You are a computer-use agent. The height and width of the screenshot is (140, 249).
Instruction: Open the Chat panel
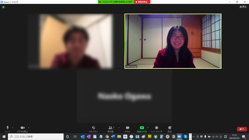[x=128, y=129]
